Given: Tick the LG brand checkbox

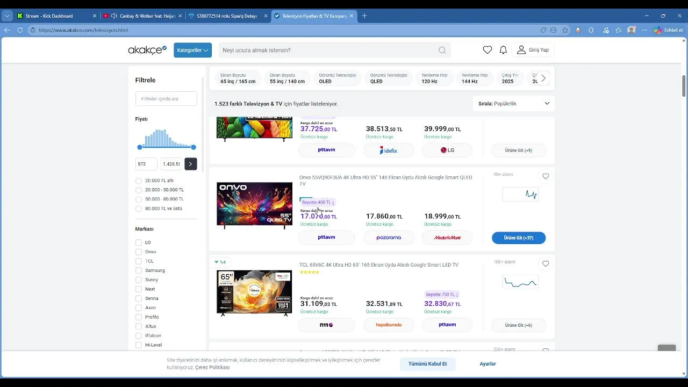Looking at the screenshot, I should click(x=139, y=242).
